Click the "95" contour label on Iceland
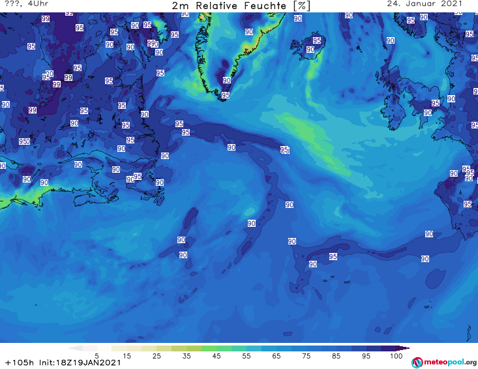Screen dimensions: 478x369 pyautogui.click(x=317, y=40)
